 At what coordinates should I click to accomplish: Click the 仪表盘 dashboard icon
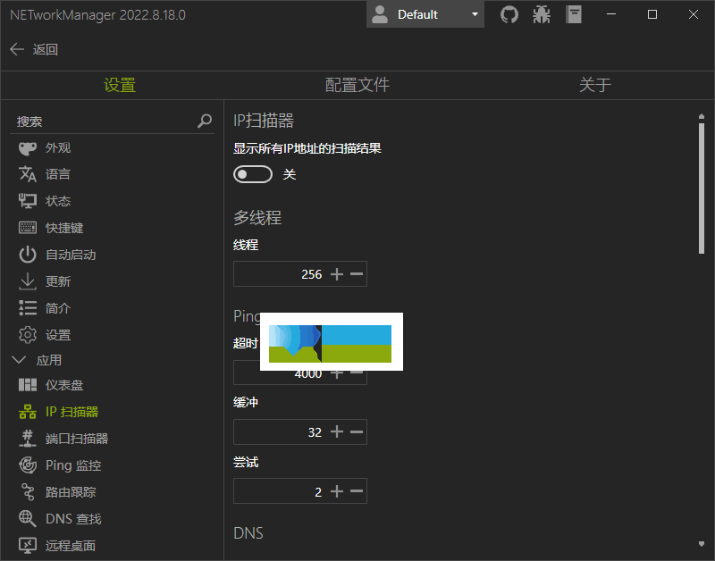coord(28,385)
